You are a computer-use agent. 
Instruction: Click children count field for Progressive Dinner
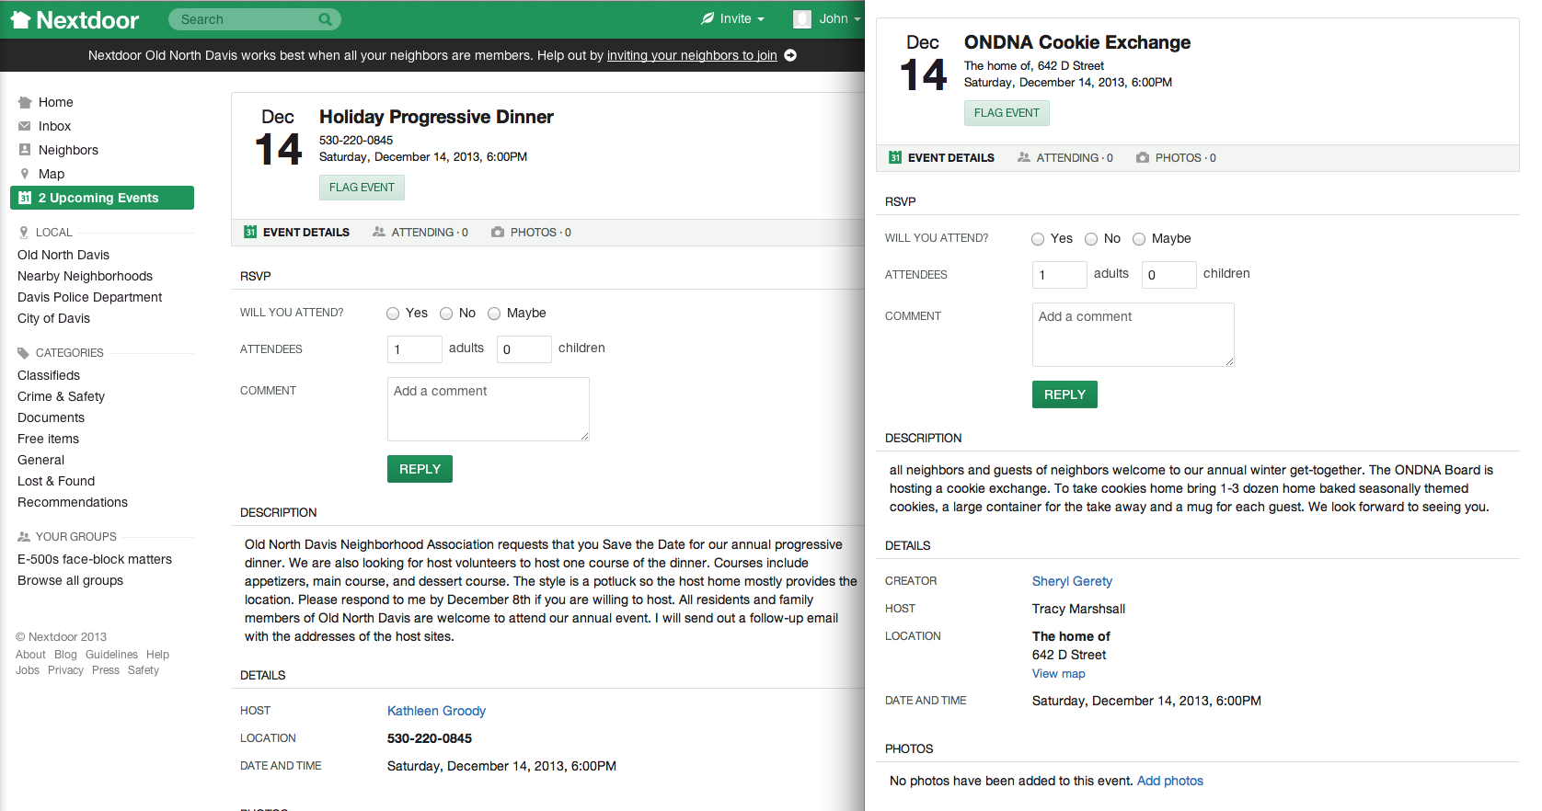point(524,349)
